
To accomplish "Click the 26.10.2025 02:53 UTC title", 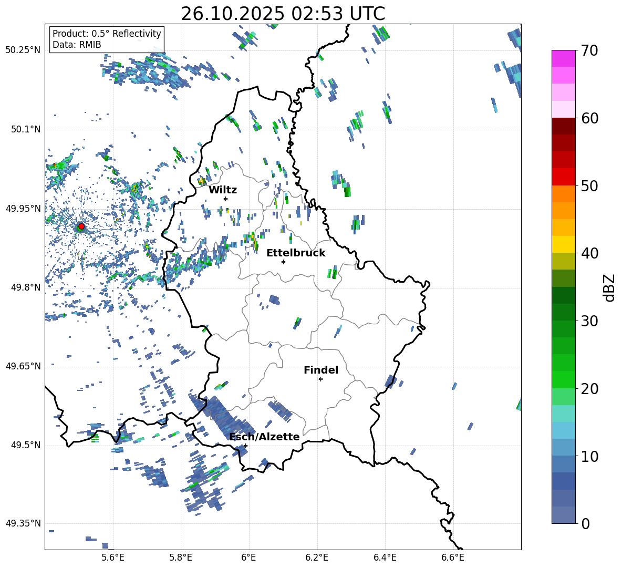I will pos(283,14).
